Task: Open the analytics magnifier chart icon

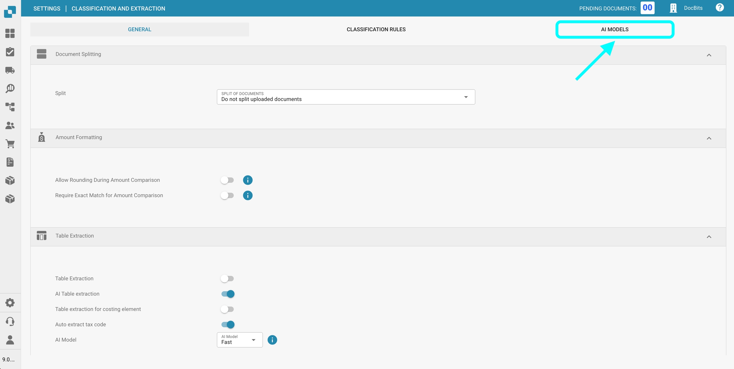Action: tap(10, 89)
